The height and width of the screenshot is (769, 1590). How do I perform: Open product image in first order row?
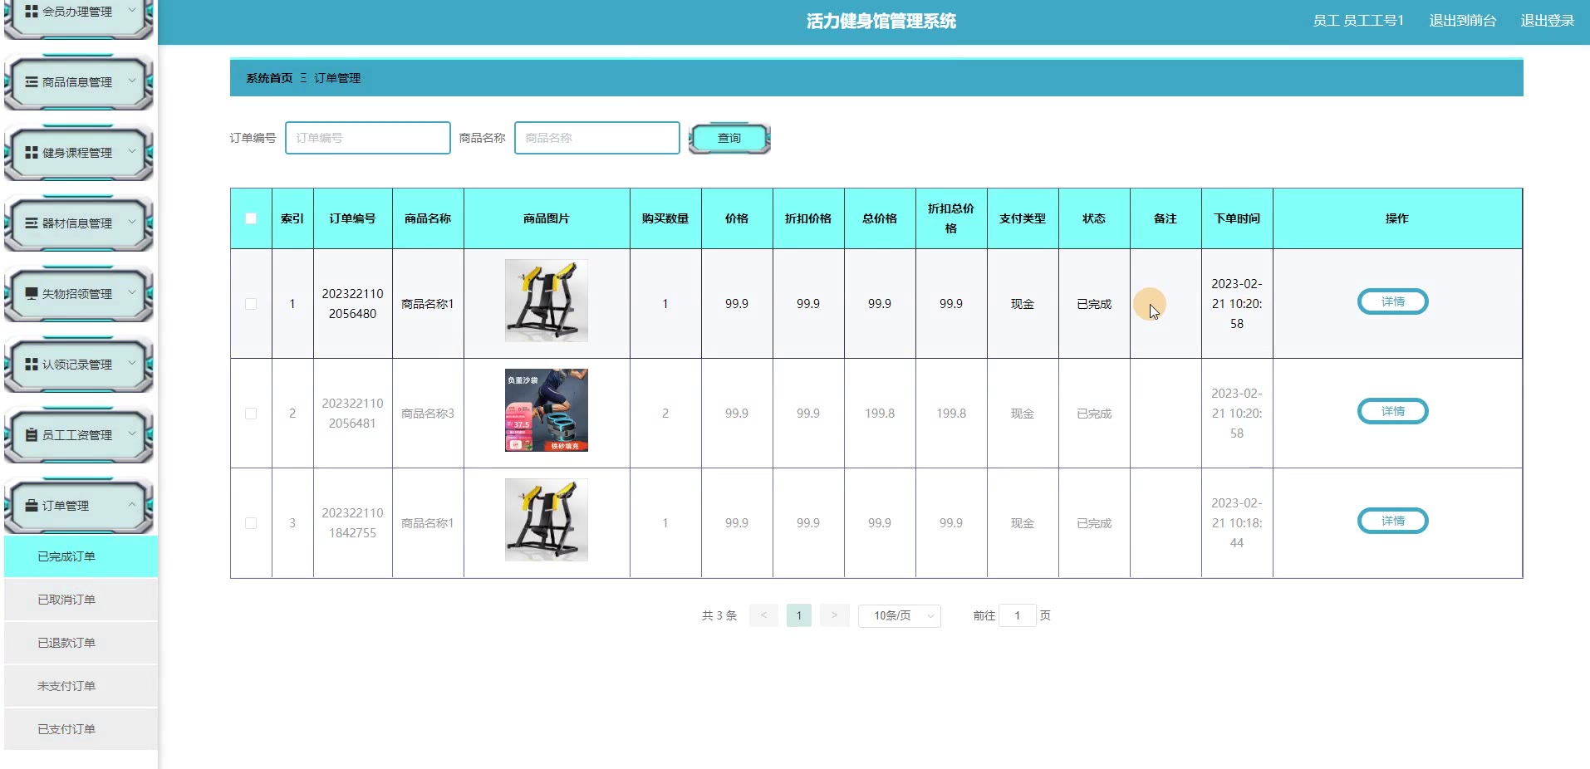[x=547, y=301]
